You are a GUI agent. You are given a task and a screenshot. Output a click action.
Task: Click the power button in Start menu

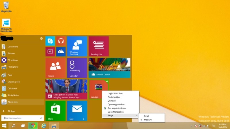[41, 38]
